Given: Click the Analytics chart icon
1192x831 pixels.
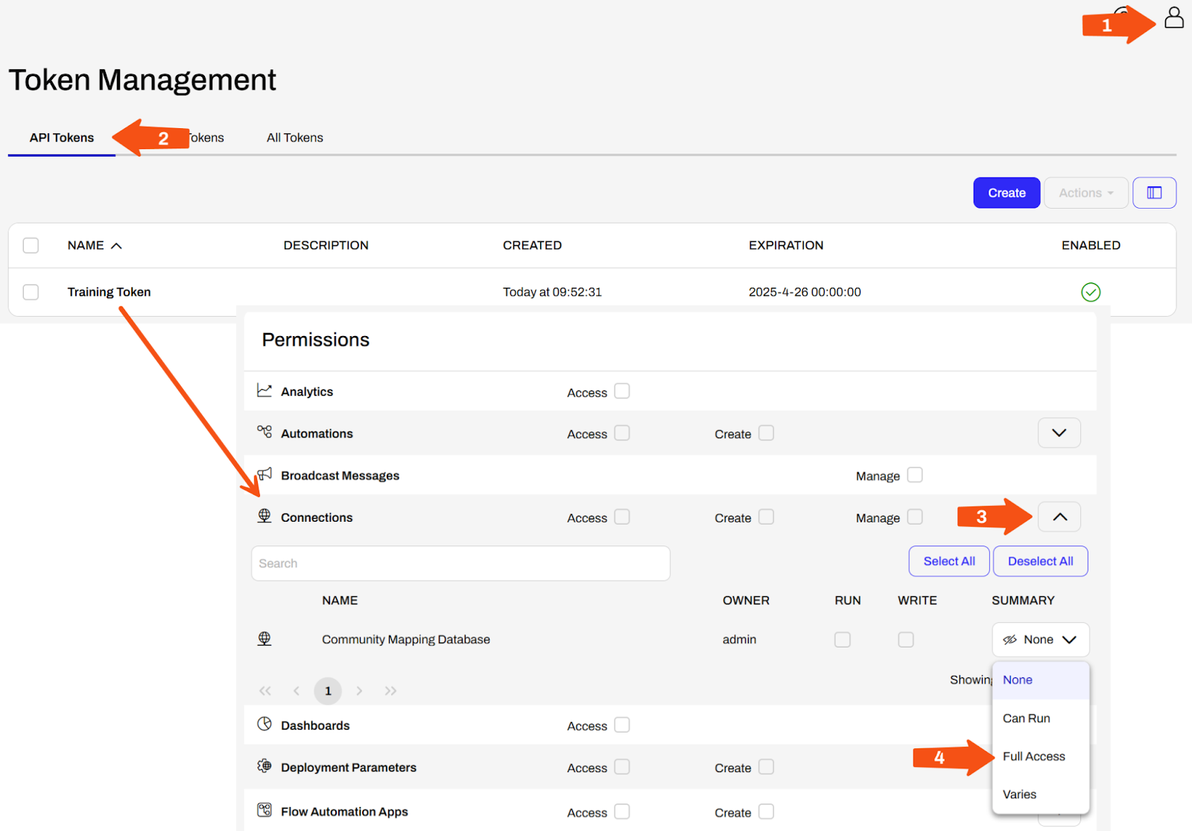Looking at the screenshot, I should 264,391.
